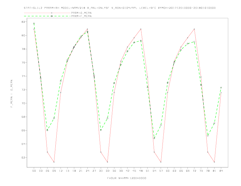Click x-axis tick label 00
This screenshot has height=186, width=241.
pyautogui.click(x=34, y=171)
